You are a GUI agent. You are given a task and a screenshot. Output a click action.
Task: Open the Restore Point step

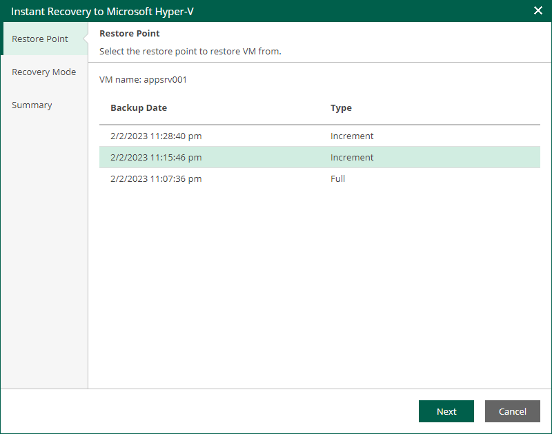tap(44, 39)
